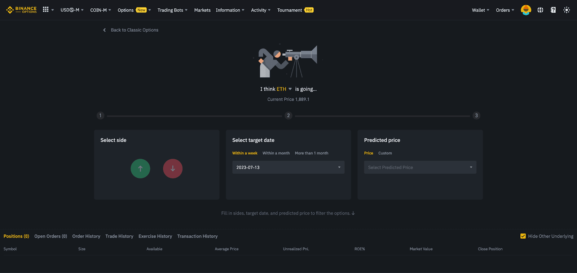
Task: Click the Close Position column header
Action: coord(490,249)
